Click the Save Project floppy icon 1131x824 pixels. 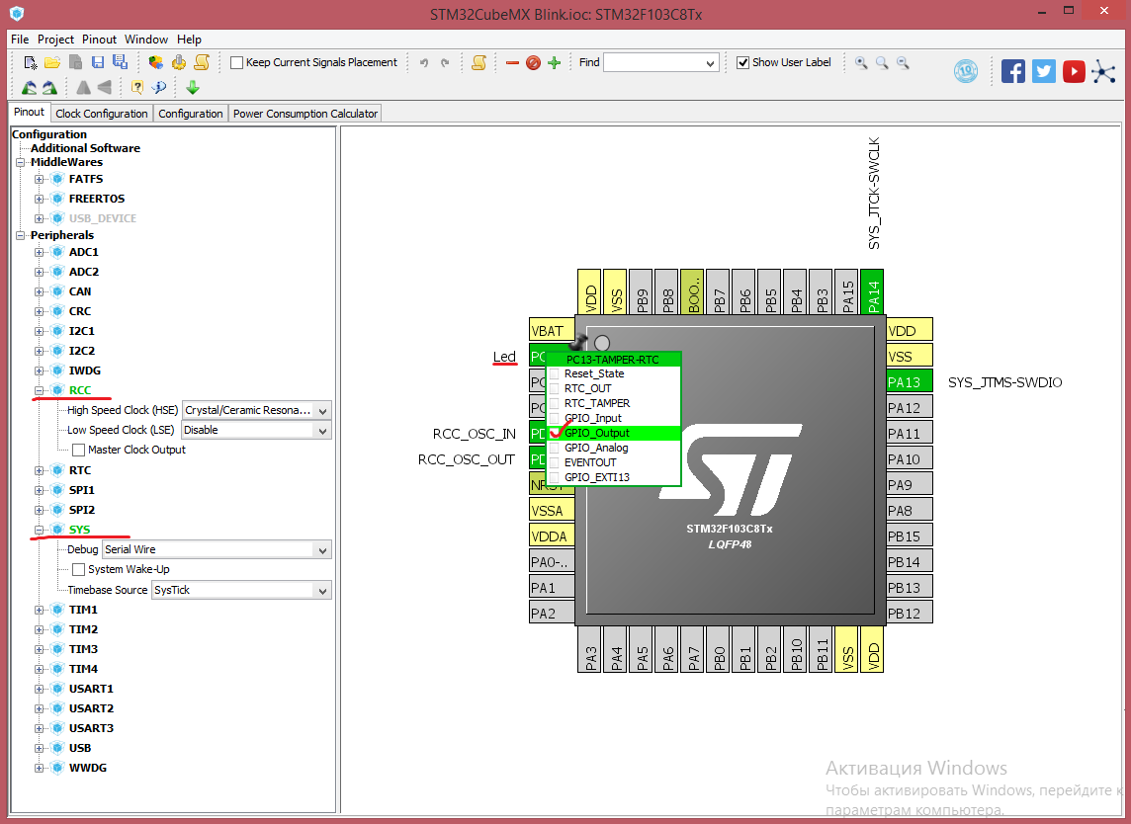(x=97, y=62)
